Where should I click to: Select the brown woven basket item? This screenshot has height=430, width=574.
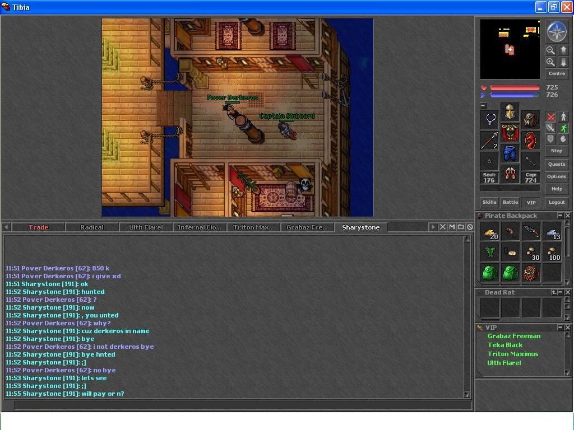(x=531, y=273)
